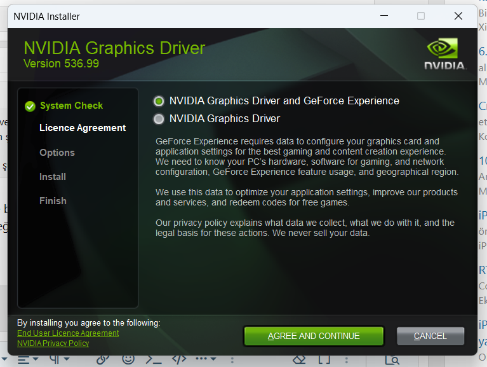Click the System Check green checkmark icon
Viewport: 487px width, 367px height.
pos(30,106)
